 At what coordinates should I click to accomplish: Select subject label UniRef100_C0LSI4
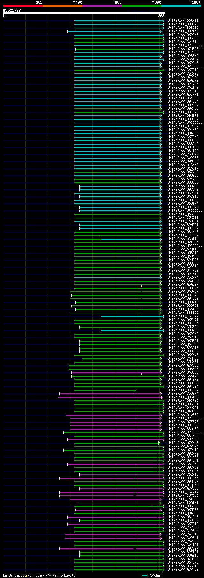[183, 42]
